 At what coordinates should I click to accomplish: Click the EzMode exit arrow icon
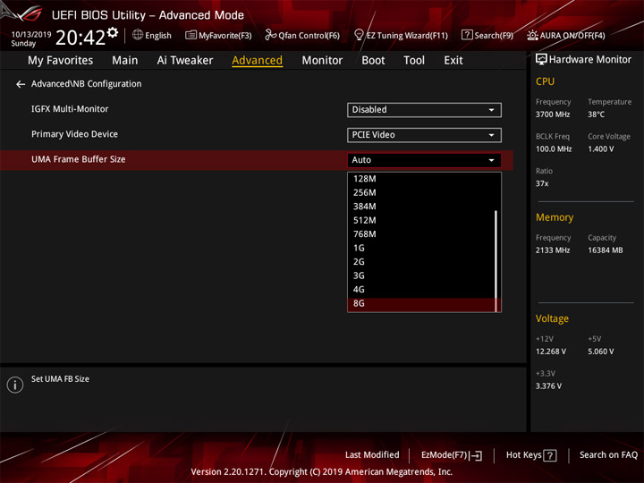pyautogui.click(x=477, y=455)
